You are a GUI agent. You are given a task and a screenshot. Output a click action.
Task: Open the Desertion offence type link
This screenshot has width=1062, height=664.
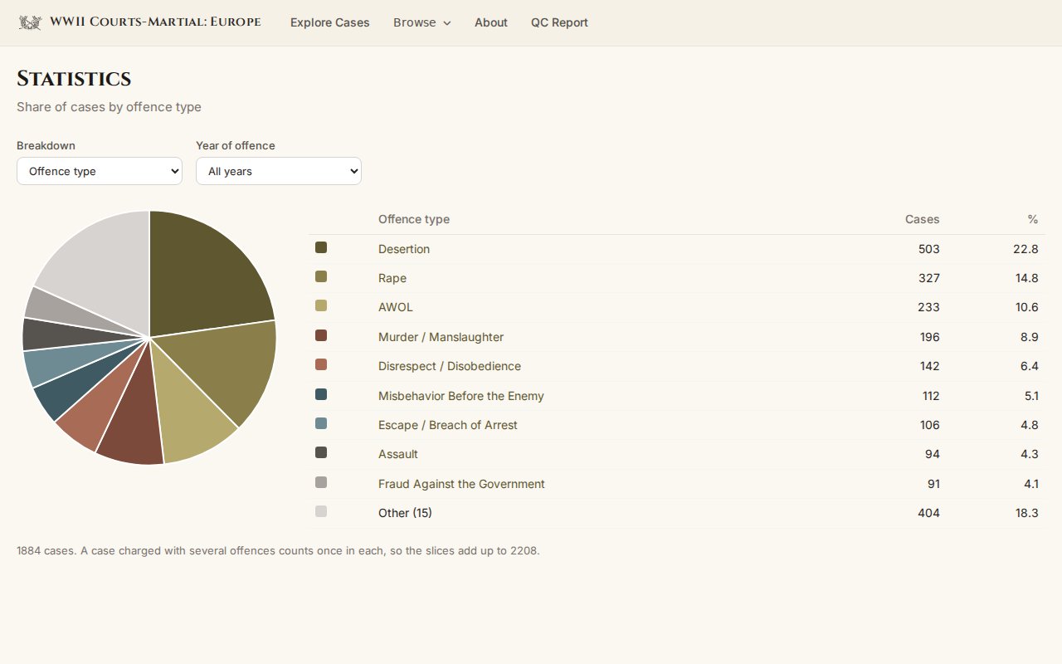click(404, 249)
